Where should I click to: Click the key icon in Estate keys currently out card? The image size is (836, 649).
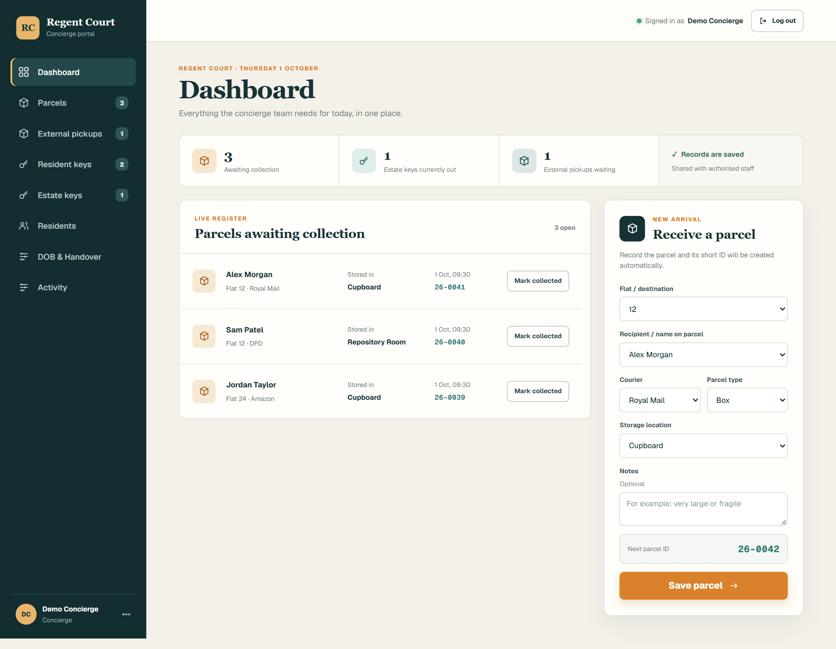click(364, 161)
